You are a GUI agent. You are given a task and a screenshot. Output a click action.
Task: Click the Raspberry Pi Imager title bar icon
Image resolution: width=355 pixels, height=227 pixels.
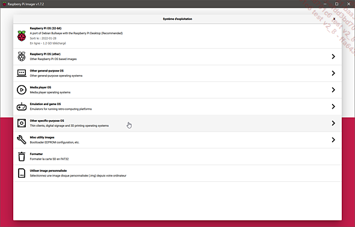click(4, 4)
